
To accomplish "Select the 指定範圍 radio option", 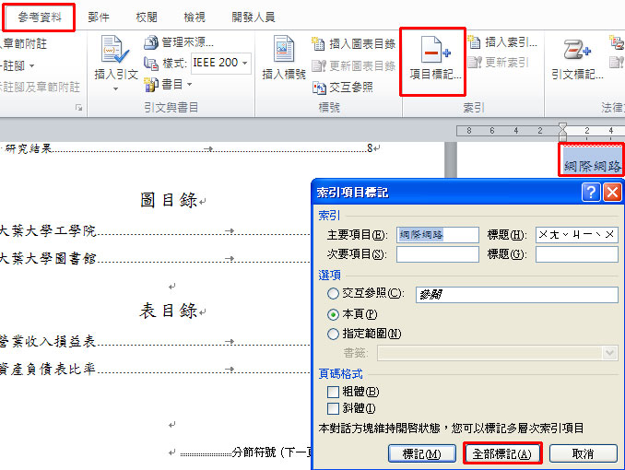I will tap(333, 334).
